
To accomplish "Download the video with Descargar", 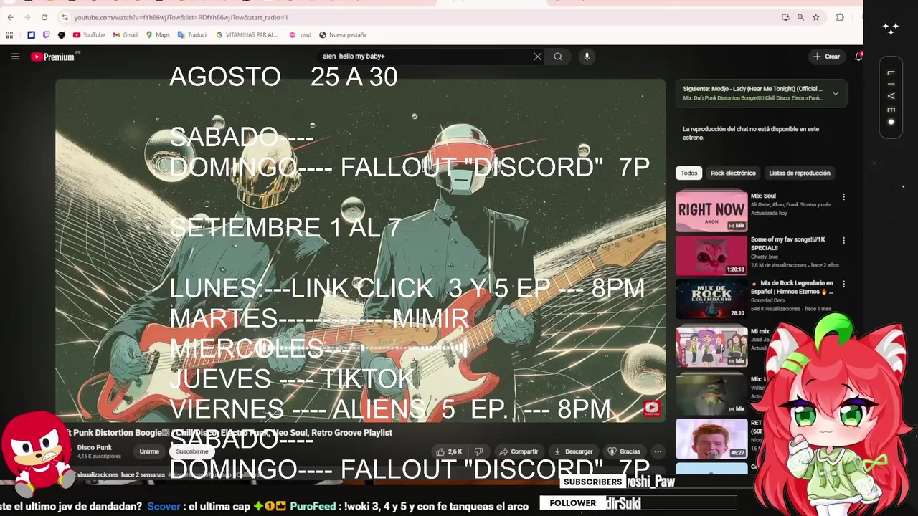I will pyautogui.click(x=573, y=451).
